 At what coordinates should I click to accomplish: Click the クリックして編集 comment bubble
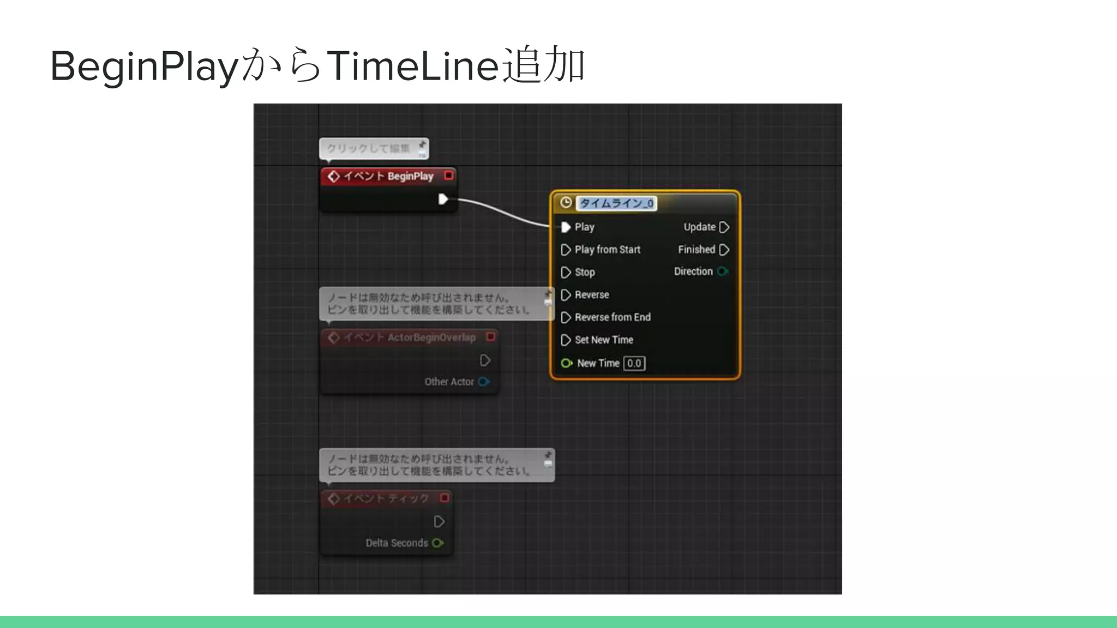click(x=374, y=149)
